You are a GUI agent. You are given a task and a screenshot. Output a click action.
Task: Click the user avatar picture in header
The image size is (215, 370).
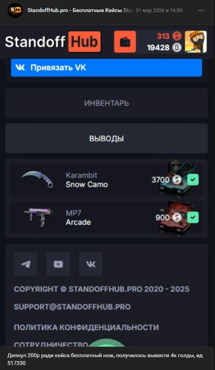196,42
